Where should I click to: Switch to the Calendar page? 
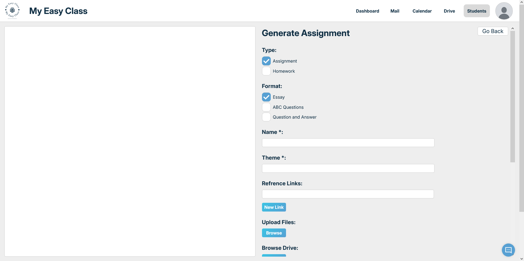(x=422, y=11)
